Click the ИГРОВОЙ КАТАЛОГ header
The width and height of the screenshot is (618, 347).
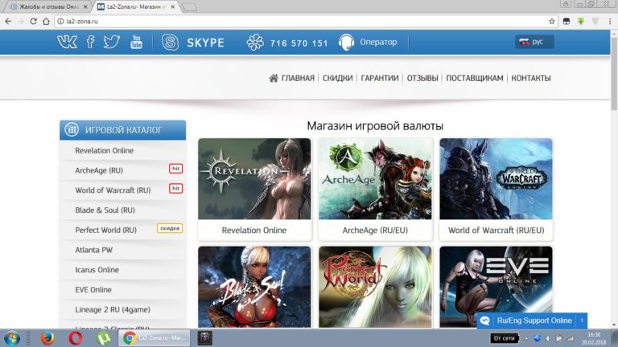click(x=122, y=130)
